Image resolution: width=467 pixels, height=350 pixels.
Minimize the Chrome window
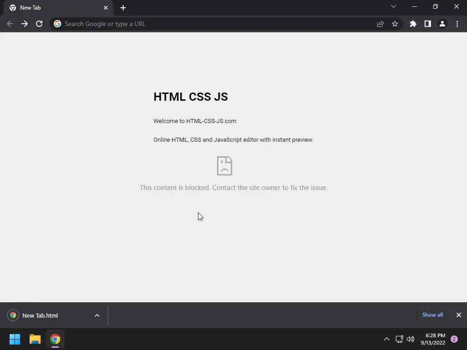pyautogui.click(x=414, y=6)
